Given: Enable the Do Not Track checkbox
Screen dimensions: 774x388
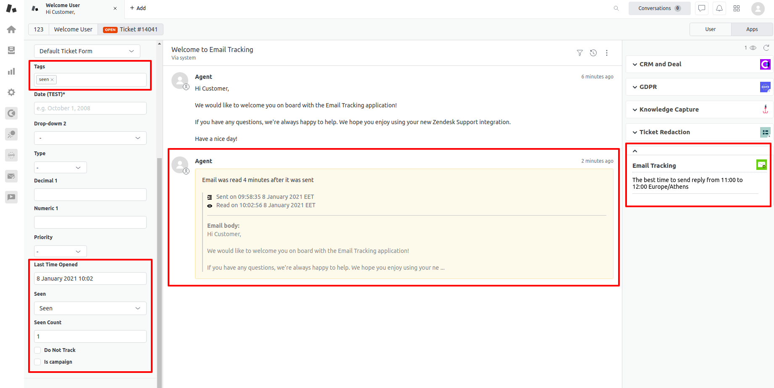Looking at the screenshot, I should [x=37, y=350].
